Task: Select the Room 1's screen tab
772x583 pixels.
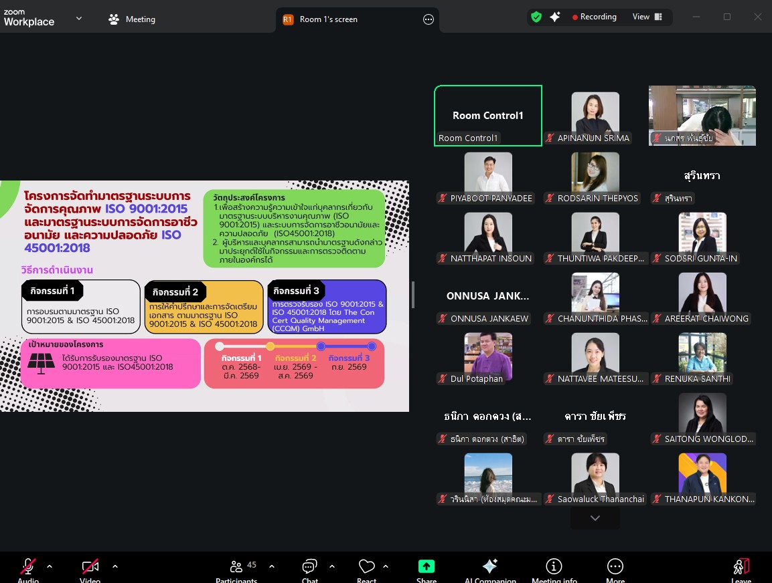Action: coord(328,19)
